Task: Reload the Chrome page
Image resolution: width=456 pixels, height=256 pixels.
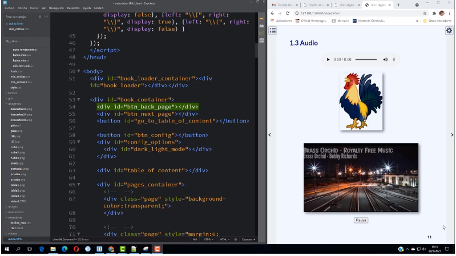Action: [287, 13]
